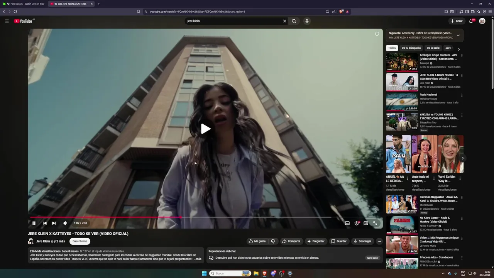Toggle the browser sidebar panel icon
Screen dimensions: 494x278
pyautogui.click(x=467, y=12)
